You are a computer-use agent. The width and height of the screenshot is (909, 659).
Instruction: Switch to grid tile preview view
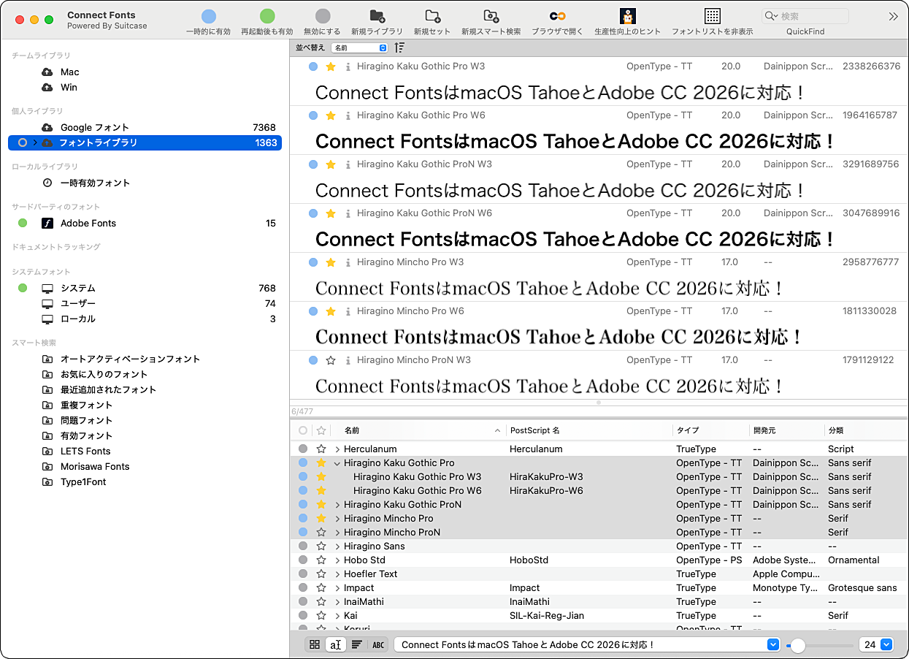click(315, 644)
